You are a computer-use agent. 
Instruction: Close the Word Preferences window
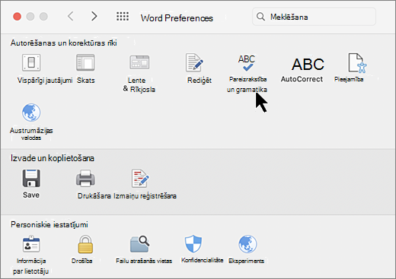click(17, 17)
